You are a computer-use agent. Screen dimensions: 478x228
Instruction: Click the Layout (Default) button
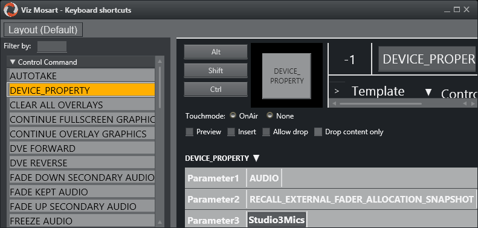[43, 30]
